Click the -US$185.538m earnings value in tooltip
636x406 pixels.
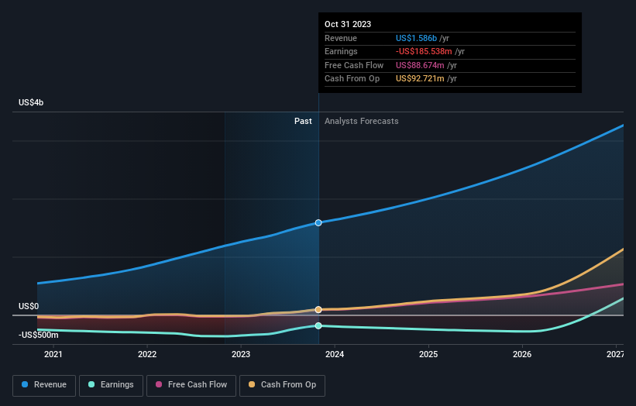pyautogui.click(x=424, y=51)
